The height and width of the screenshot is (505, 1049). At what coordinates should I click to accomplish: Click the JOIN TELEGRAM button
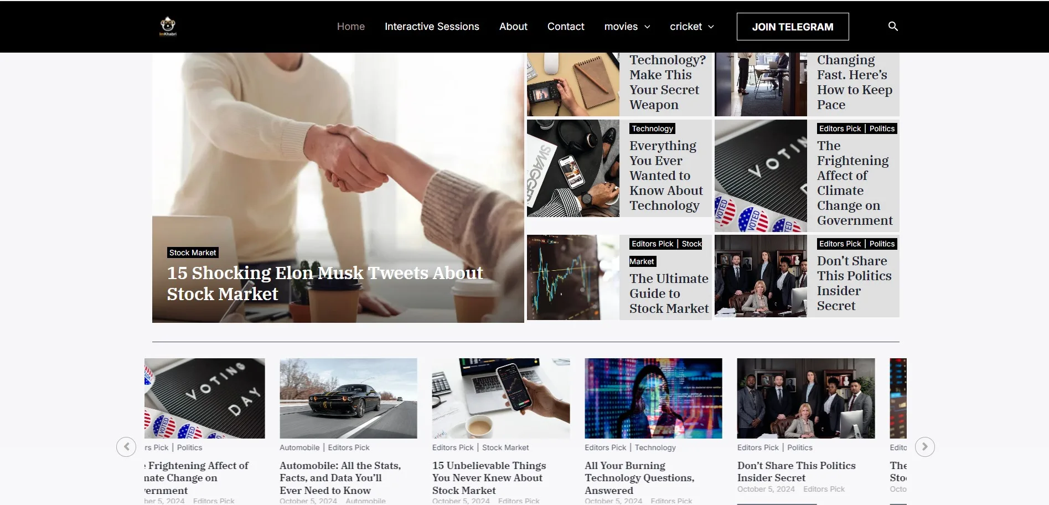[793, 27]
